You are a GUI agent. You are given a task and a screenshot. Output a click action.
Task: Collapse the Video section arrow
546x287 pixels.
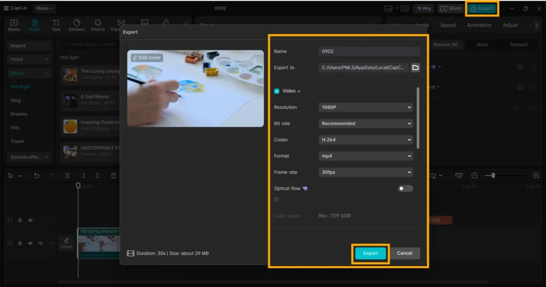pos(299,91)
